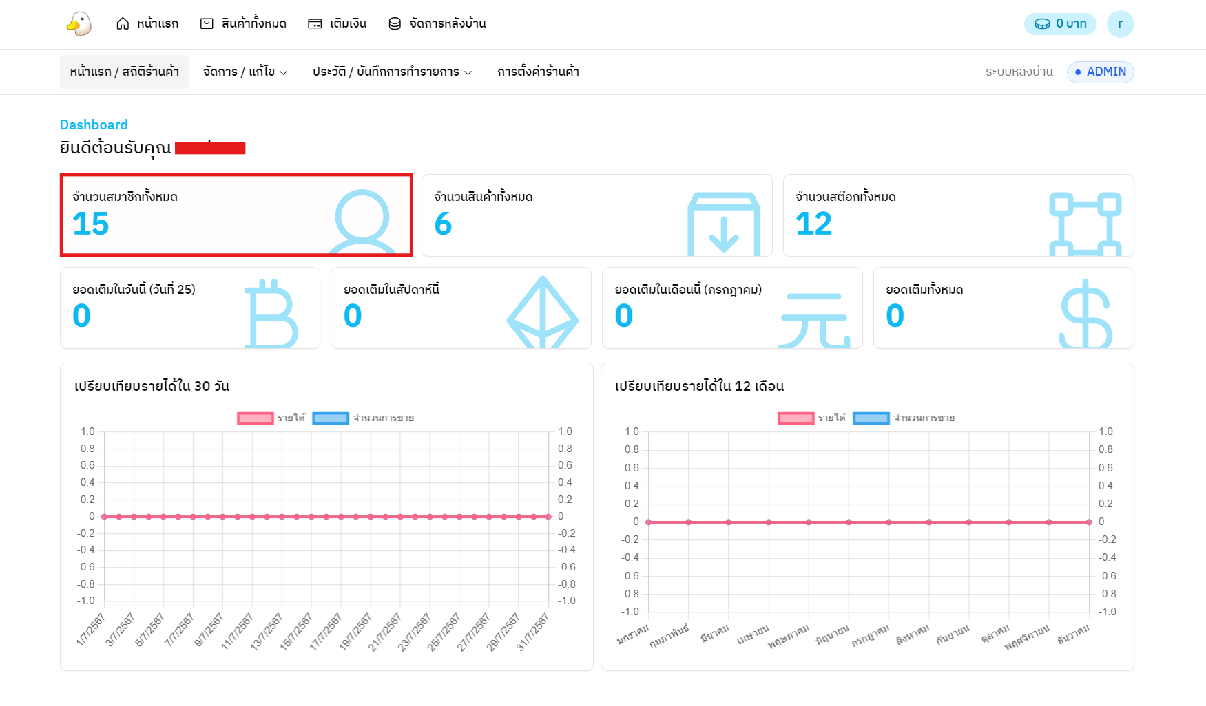This screenshot has width=1206, height=706.
Task: Click the box download icon in products card
Action: (x=724, y=224)
